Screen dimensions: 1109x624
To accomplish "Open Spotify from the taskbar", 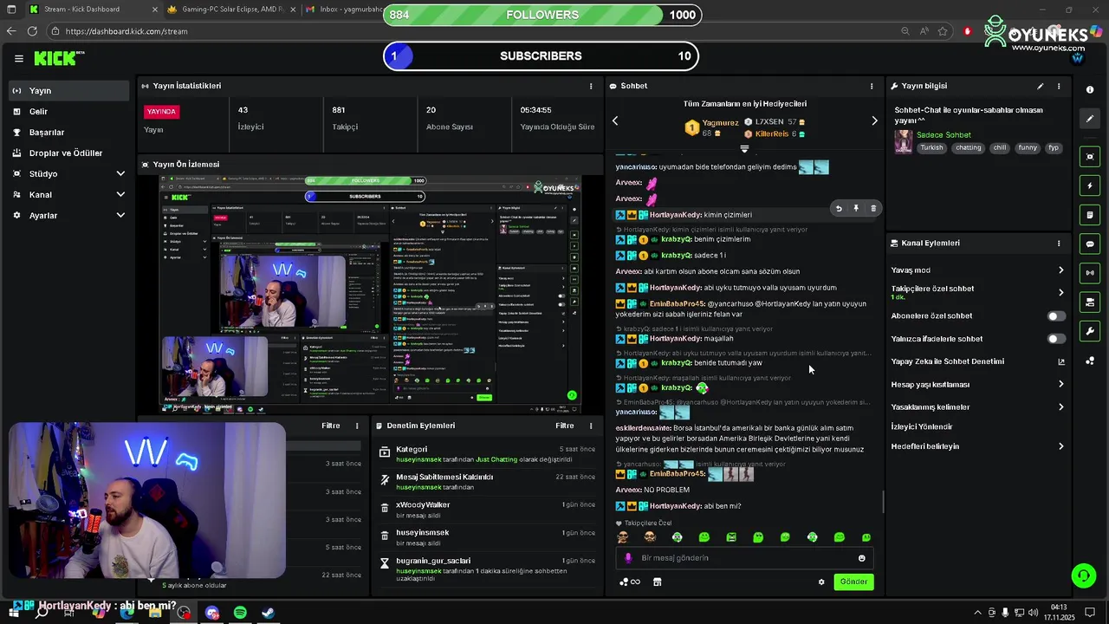I will (240, 613).
